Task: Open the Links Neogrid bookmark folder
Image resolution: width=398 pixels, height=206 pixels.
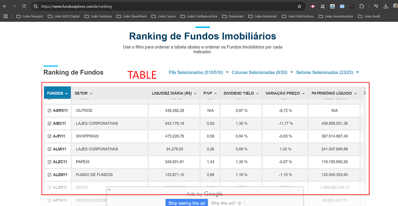Action: click(30, 16)
